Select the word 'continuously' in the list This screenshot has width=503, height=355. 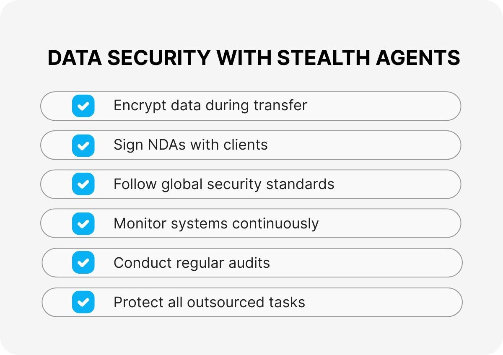tap(275, 223)
